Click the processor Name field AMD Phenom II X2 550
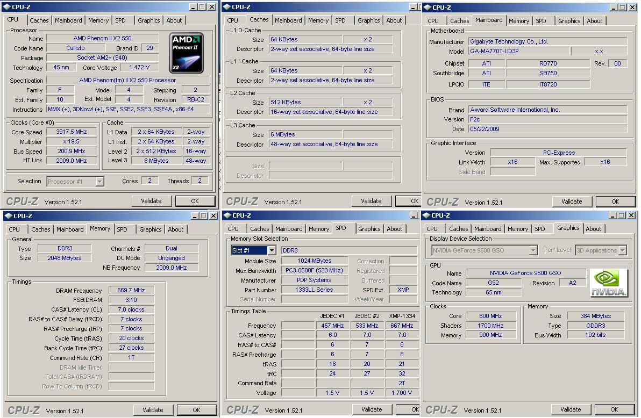The height and width of the screenshot is (418, 641). tap(102, 38)
